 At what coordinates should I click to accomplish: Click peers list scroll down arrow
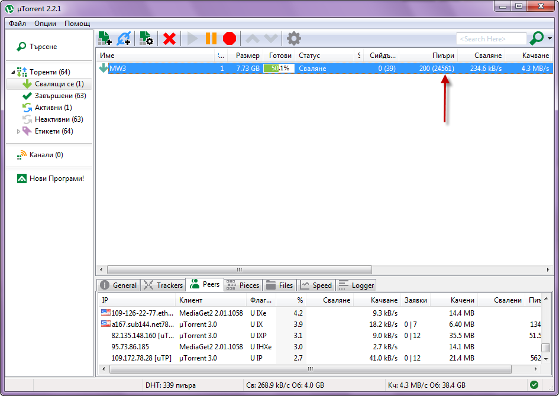(x=546, y=359)
